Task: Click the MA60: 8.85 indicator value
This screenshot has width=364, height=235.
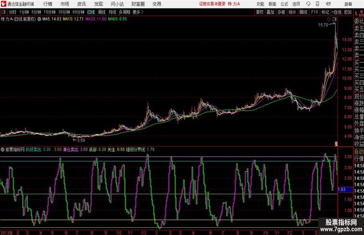Action: pos(117,19)
